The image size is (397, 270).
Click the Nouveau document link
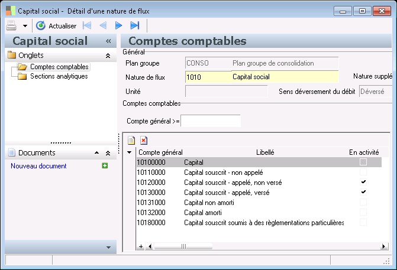click(38, 166)
